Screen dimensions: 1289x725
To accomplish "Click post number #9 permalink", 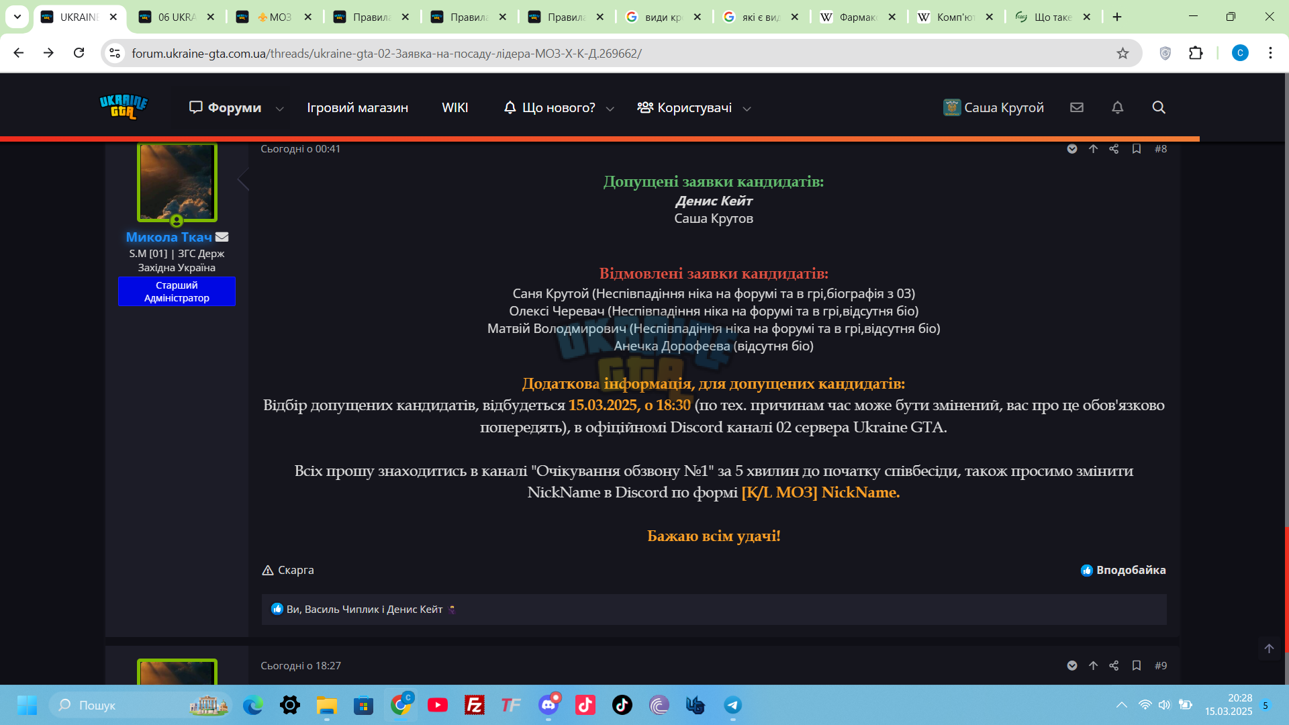I will pos(1161,666).
